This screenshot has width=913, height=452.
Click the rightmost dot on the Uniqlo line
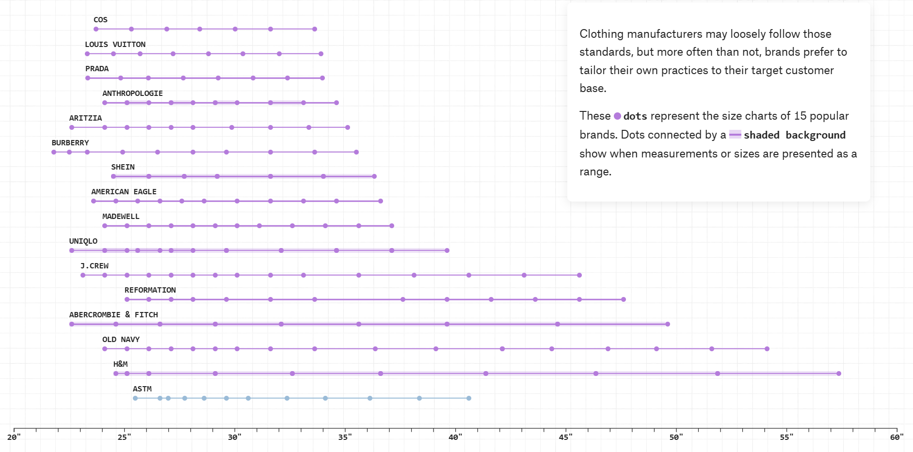[447, 250]
